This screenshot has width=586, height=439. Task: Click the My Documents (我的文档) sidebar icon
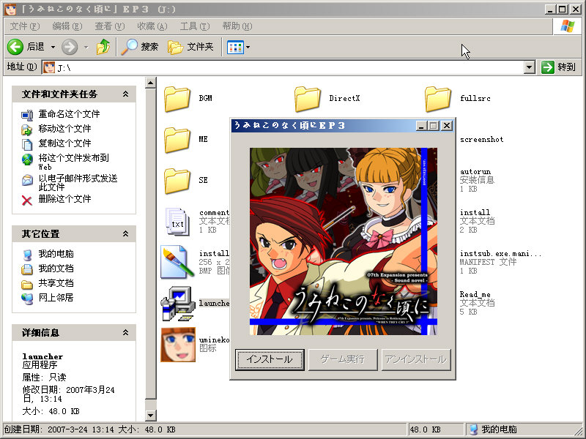27,269
